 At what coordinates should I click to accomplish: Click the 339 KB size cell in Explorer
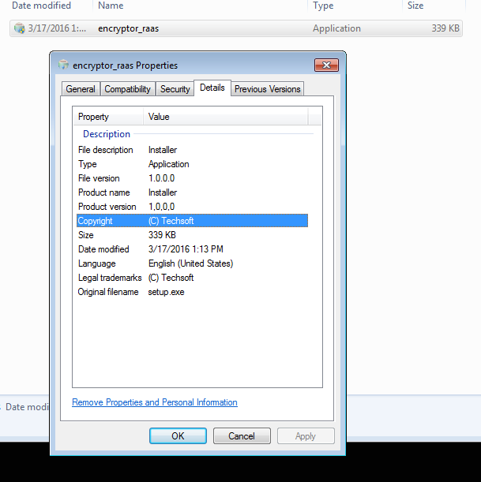[x=445, y=28]
